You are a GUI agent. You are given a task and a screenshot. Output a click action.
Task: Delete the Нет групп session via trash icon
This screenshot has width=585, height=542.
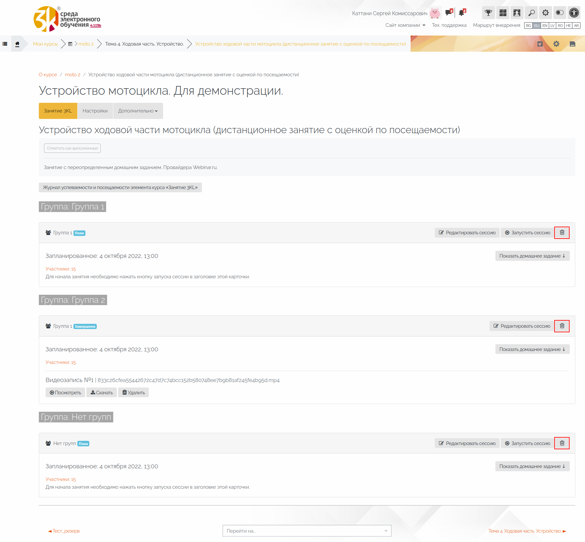562,443
